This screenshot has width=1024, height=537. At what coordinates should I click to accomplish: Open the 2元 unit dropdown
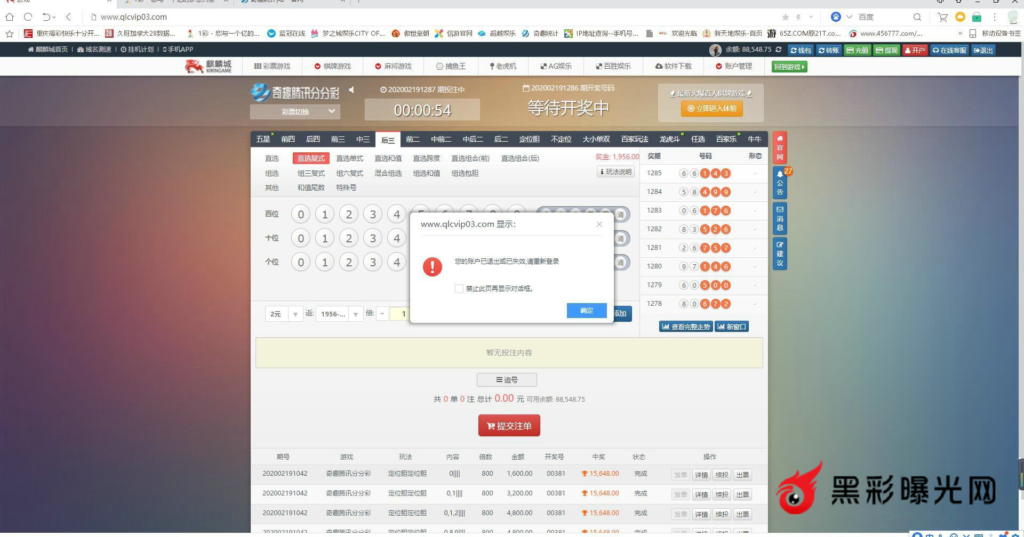[284, 314]
